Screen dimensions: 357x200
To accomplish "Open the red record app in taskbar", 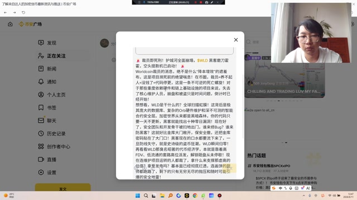I will 219,196.
